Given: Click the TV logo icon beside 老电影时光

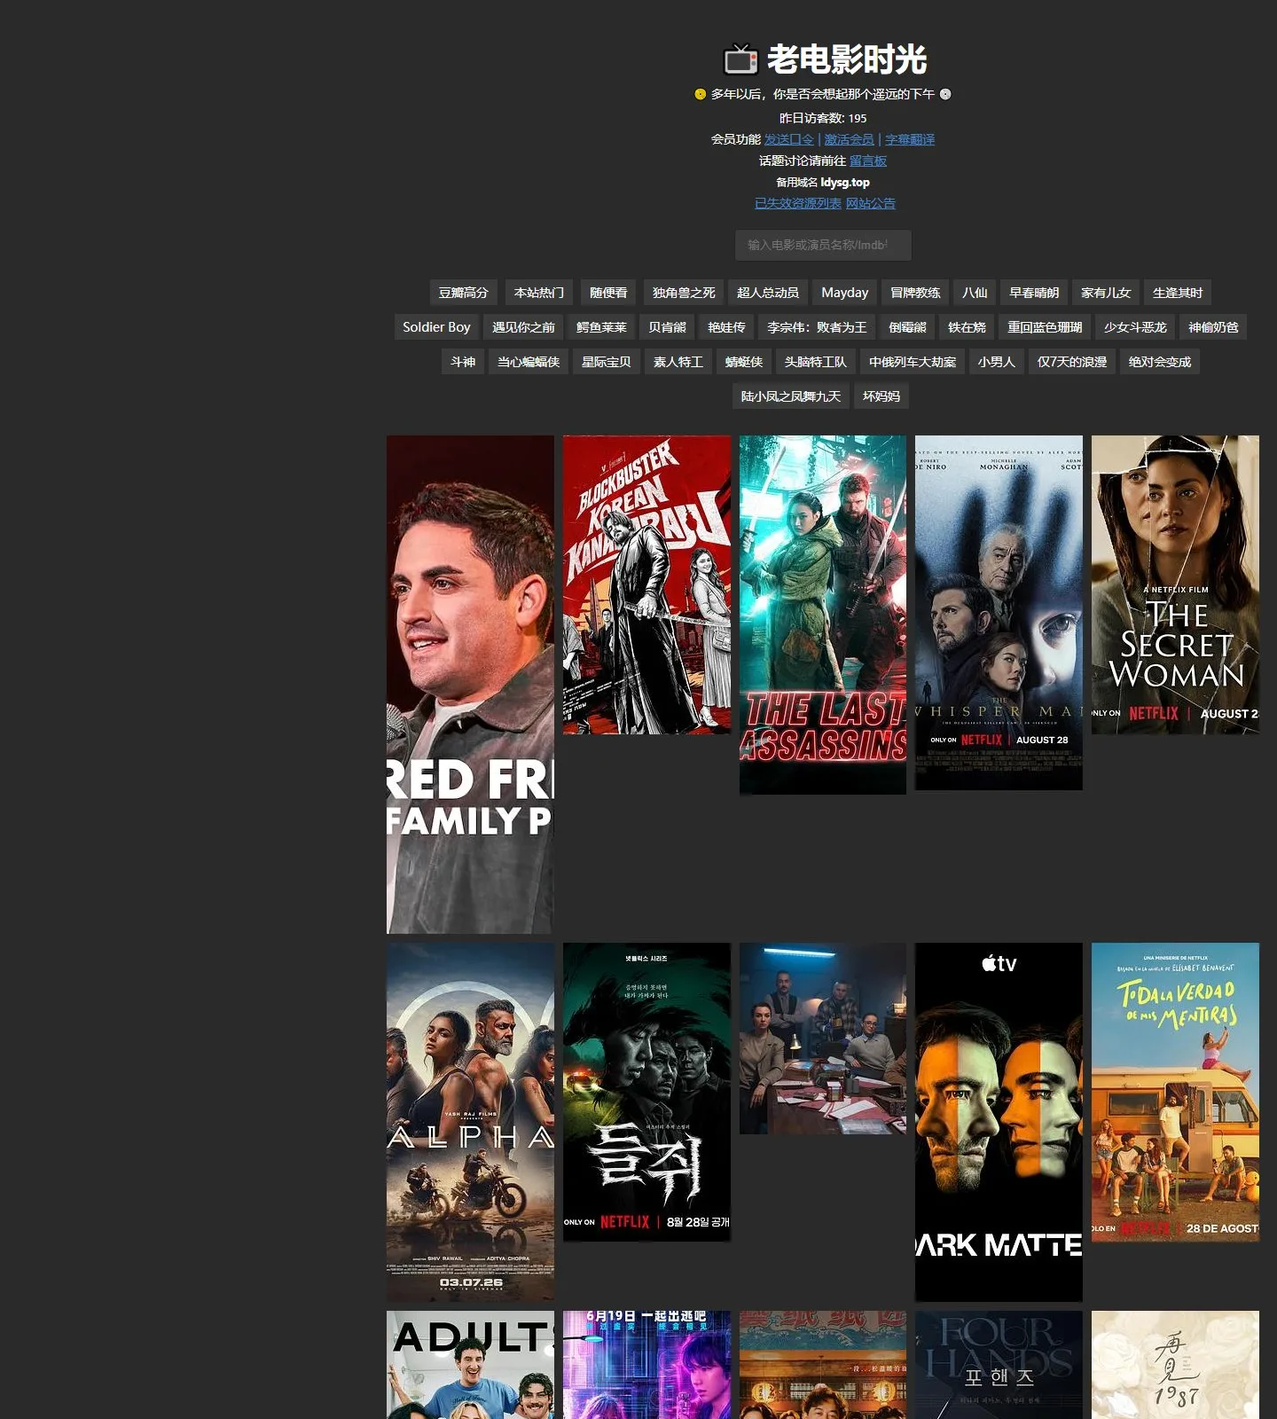Looking at the screenshot, I should pos(740,59).
